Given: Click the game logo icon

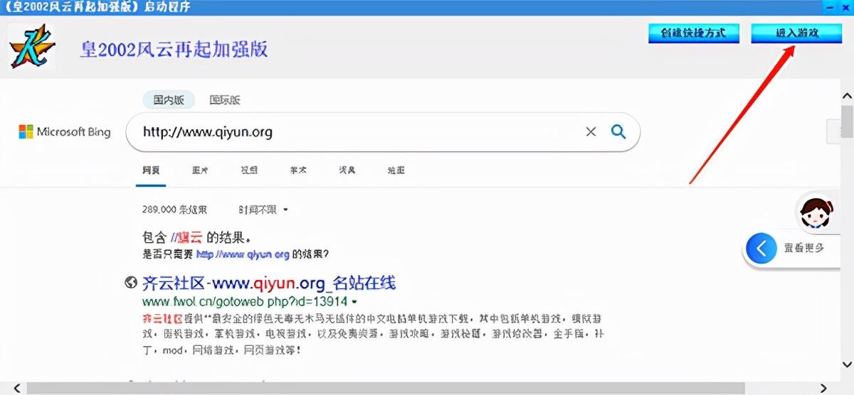Looking at the screenshot, I should coord(31,47).
